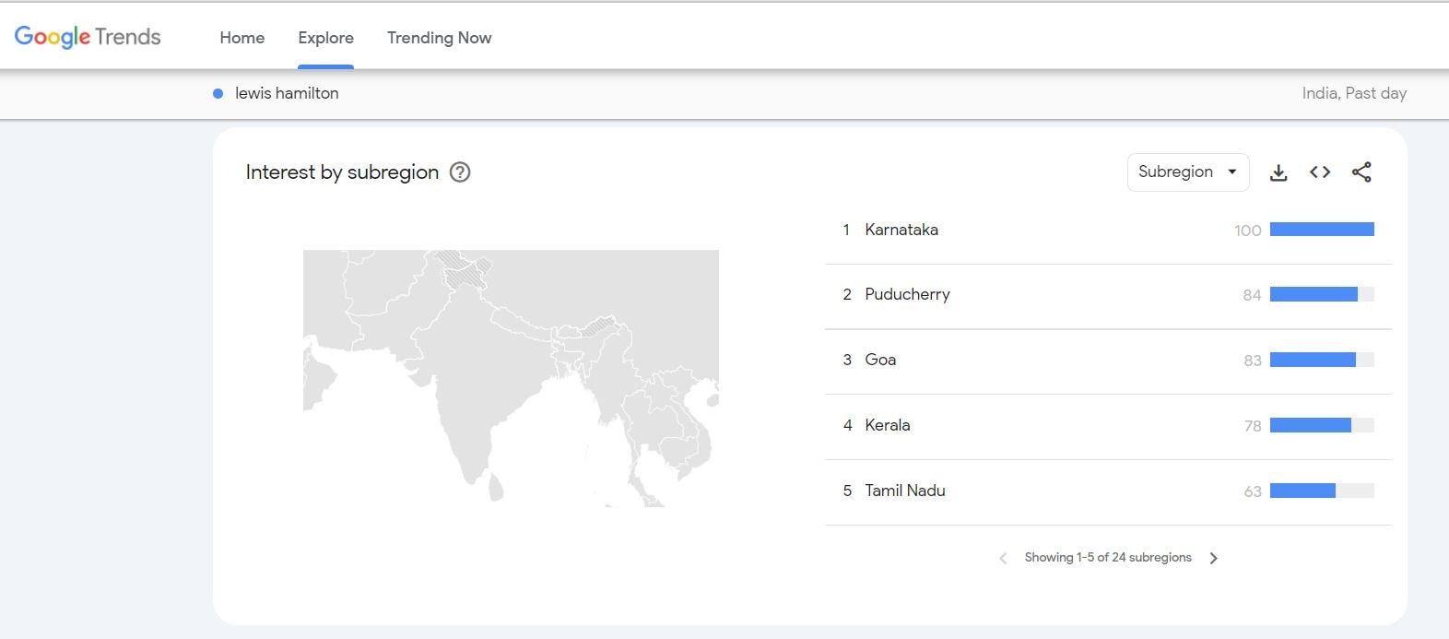The height and width of the screenshot is (639, 1449).
Task: Choose Kerala from the ranked list
Action: pyautogui.click(x=887, y=425)
